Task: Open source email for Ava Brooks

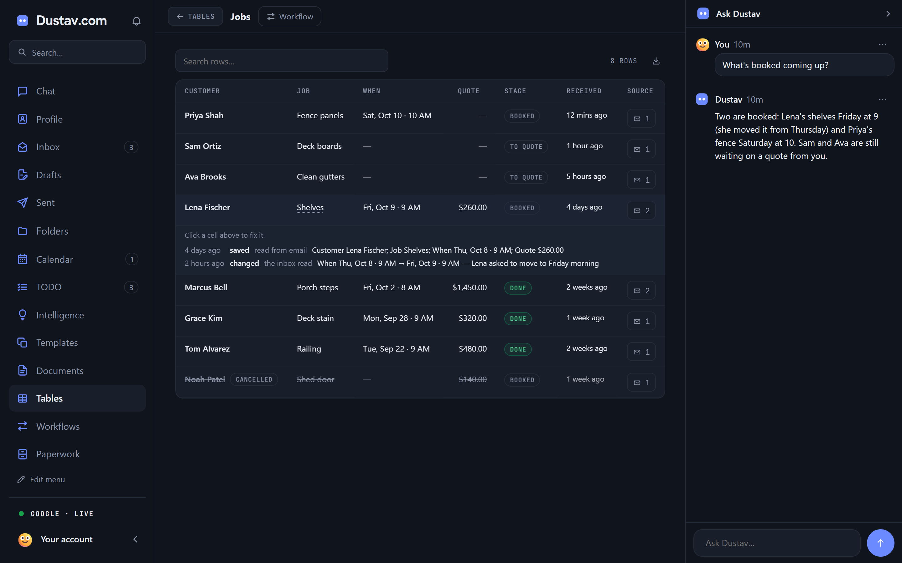Action: (x=641, y=180)
